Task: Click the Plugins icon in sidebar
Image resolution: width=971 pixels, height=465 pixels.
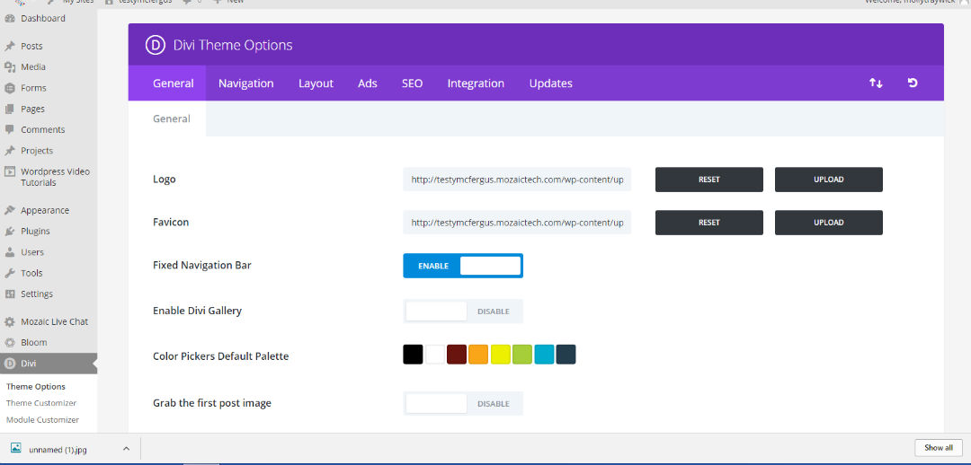Action: pos(10,232)
